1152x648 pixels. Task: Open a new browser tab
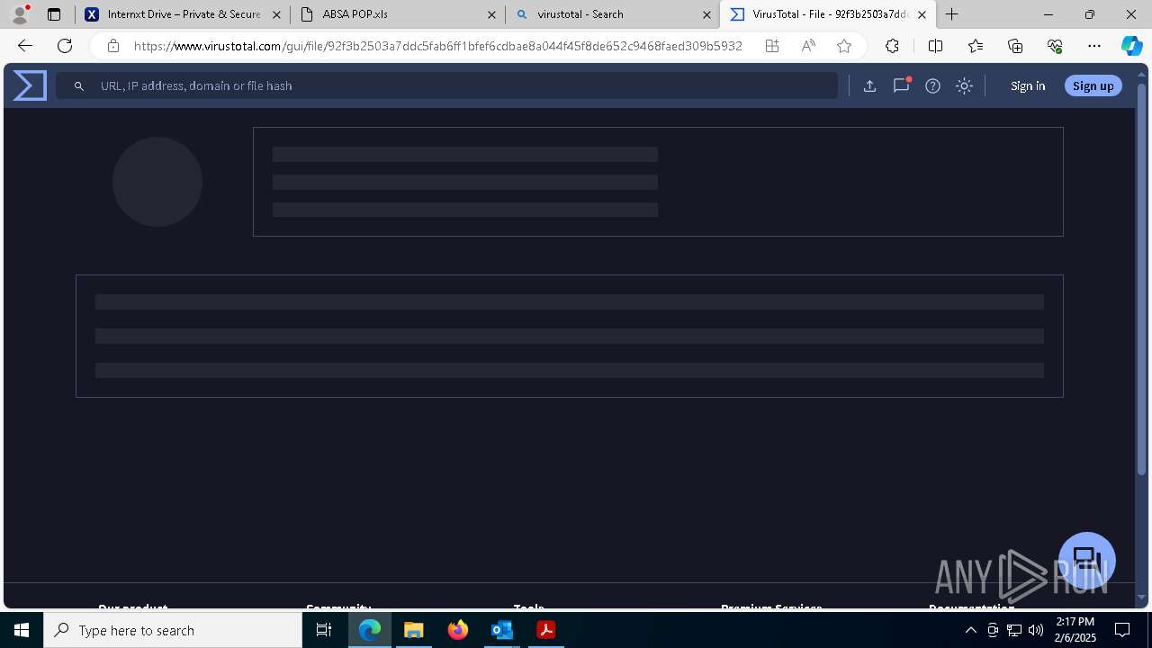point(952,14)
